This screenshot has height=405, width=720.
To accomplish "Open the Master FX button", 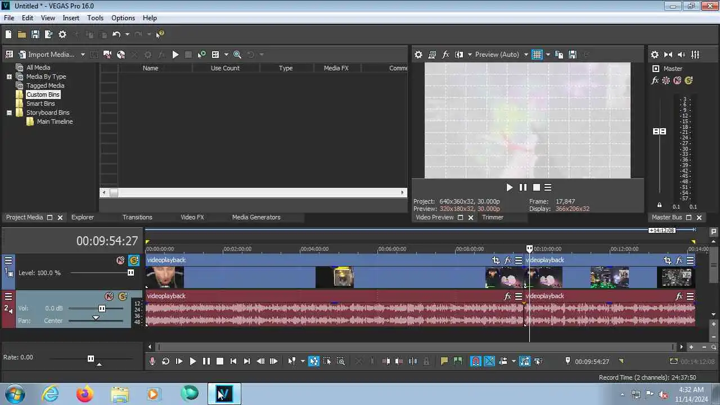I will (655, 80).
